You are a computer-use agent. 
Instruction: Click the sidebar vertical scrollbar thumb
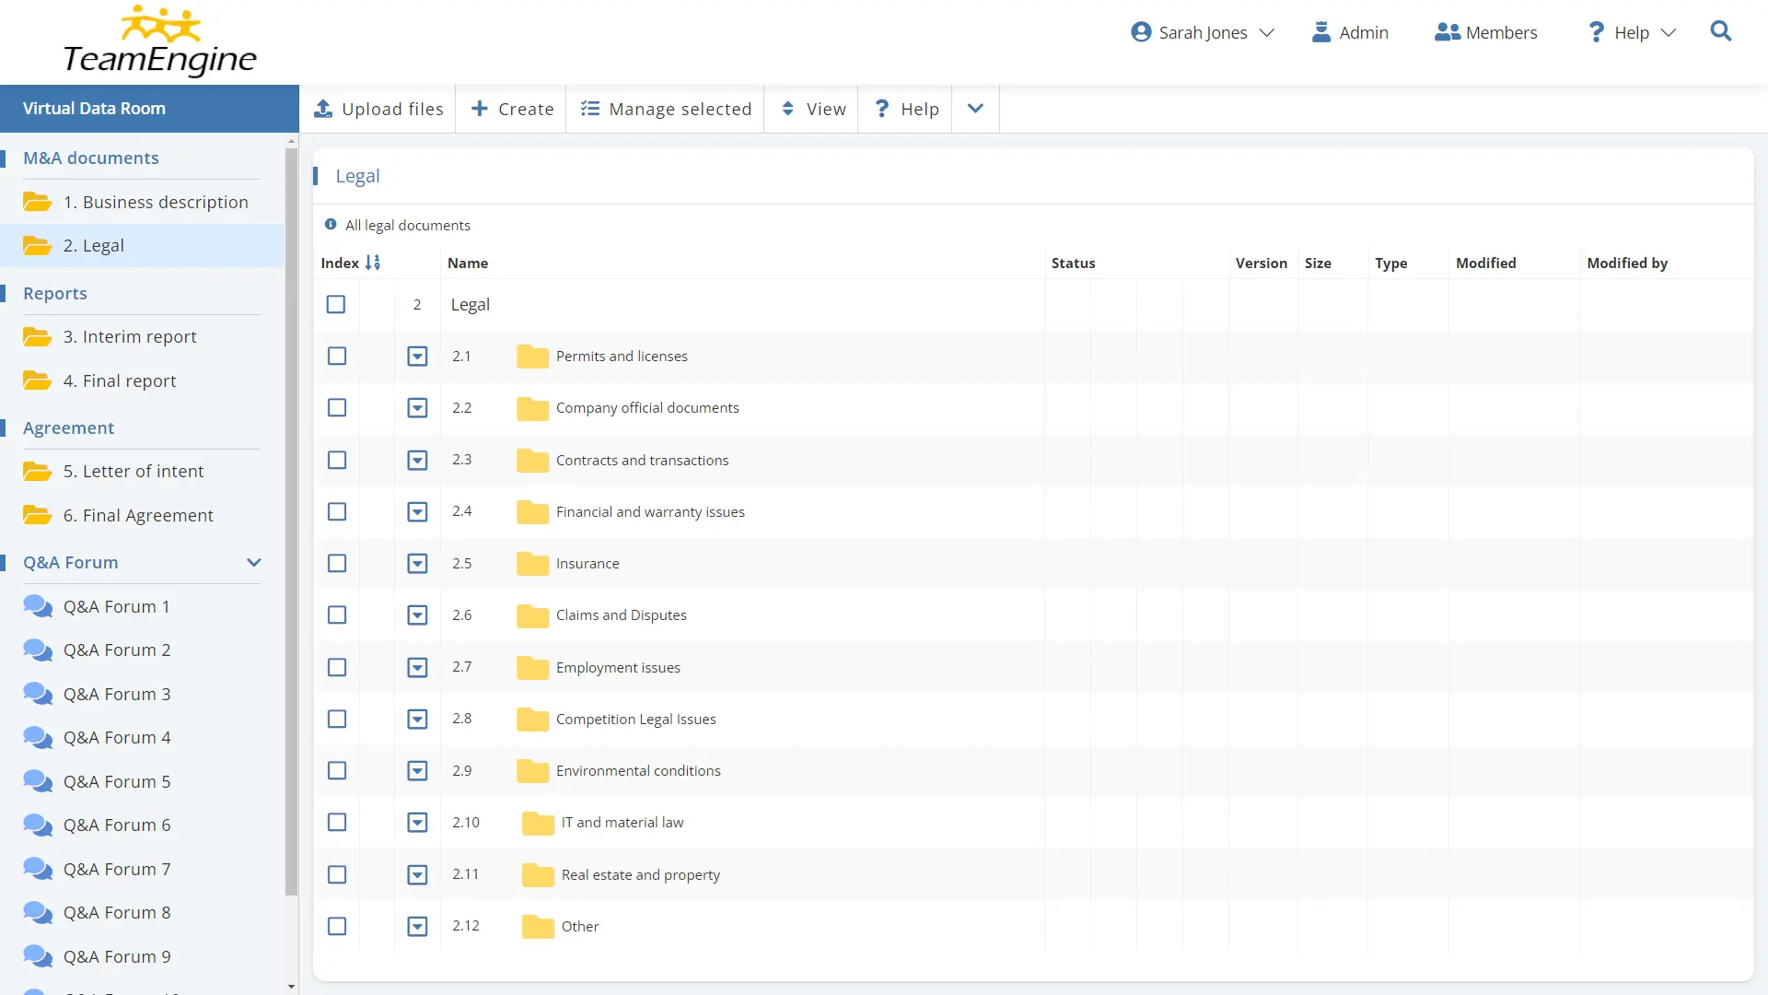291,521
